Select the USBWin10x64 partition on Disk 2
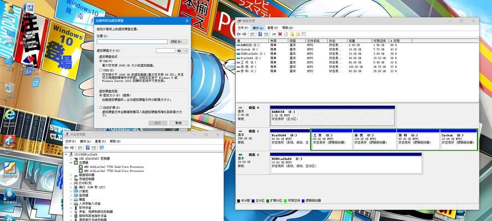Screen dimensions: 492x221 [x=346, y=163]
